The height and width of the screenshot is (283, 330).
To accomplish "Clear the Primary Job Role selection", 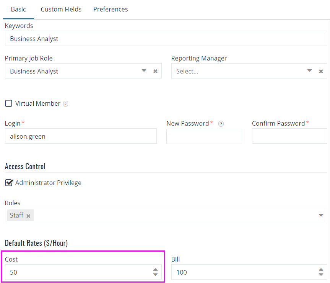I will point(155,71).
